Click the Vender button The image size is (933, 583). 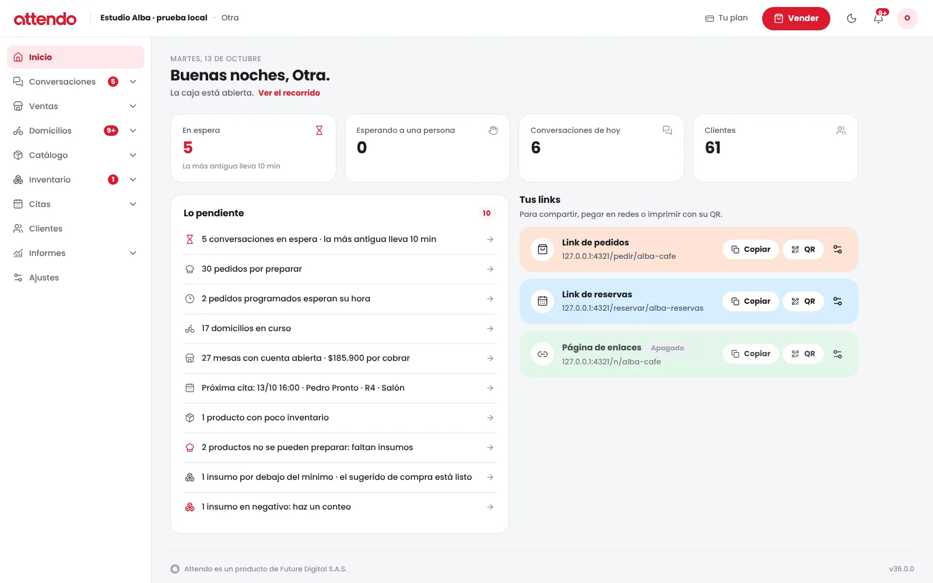[796, 19]
